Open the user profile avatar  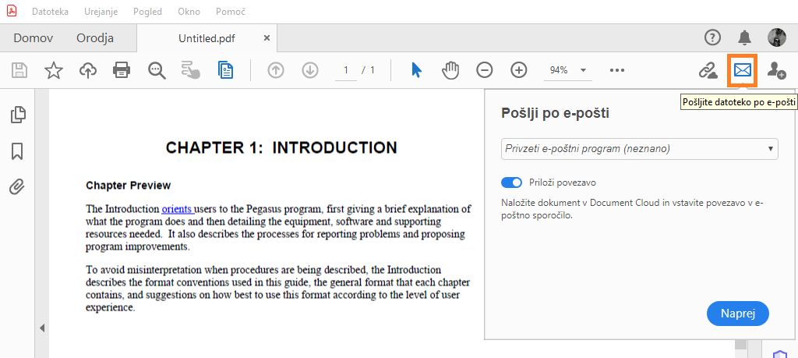point(777,37)
